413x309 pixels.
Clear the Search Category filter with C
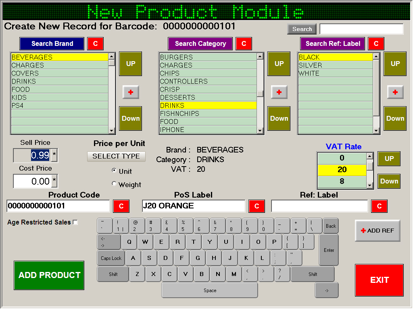click(244, 43)
